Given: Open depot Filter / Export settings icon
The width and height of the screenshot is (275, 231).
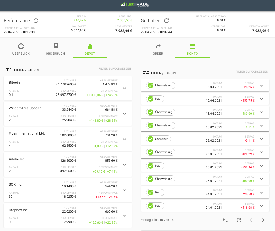Looking at the screenshot, I should click(x=9, y=70).
